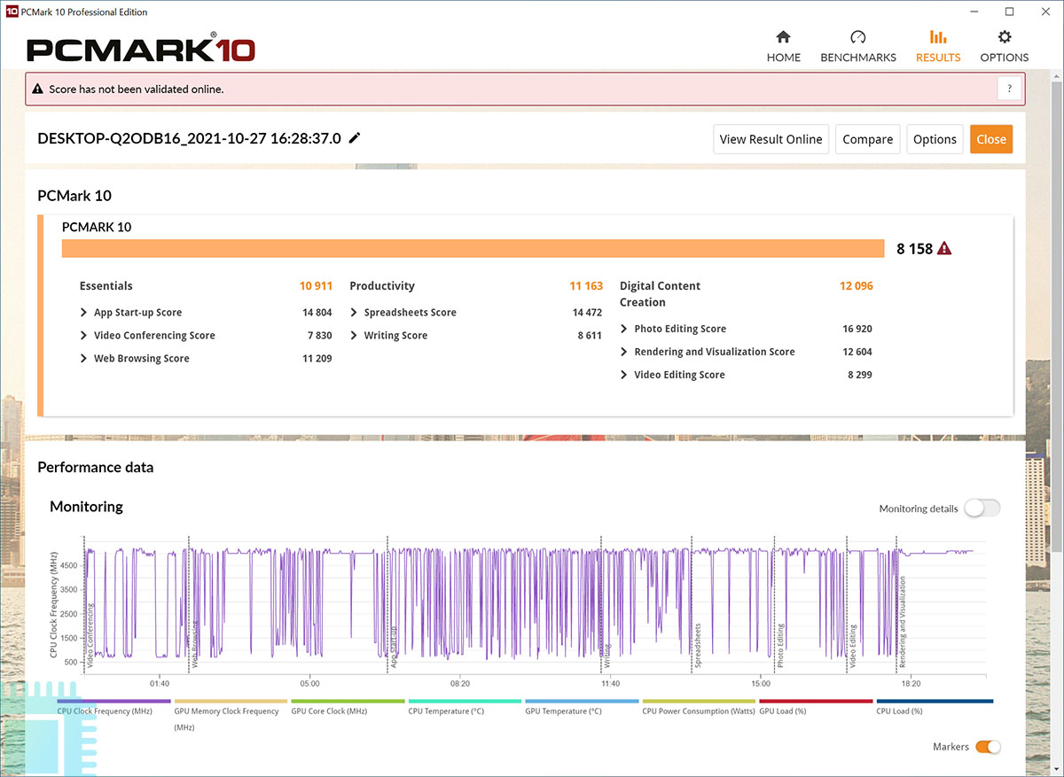Click the Video Editing marker in chart
Screen dimensions: 1064x777
tap(854, 645)
